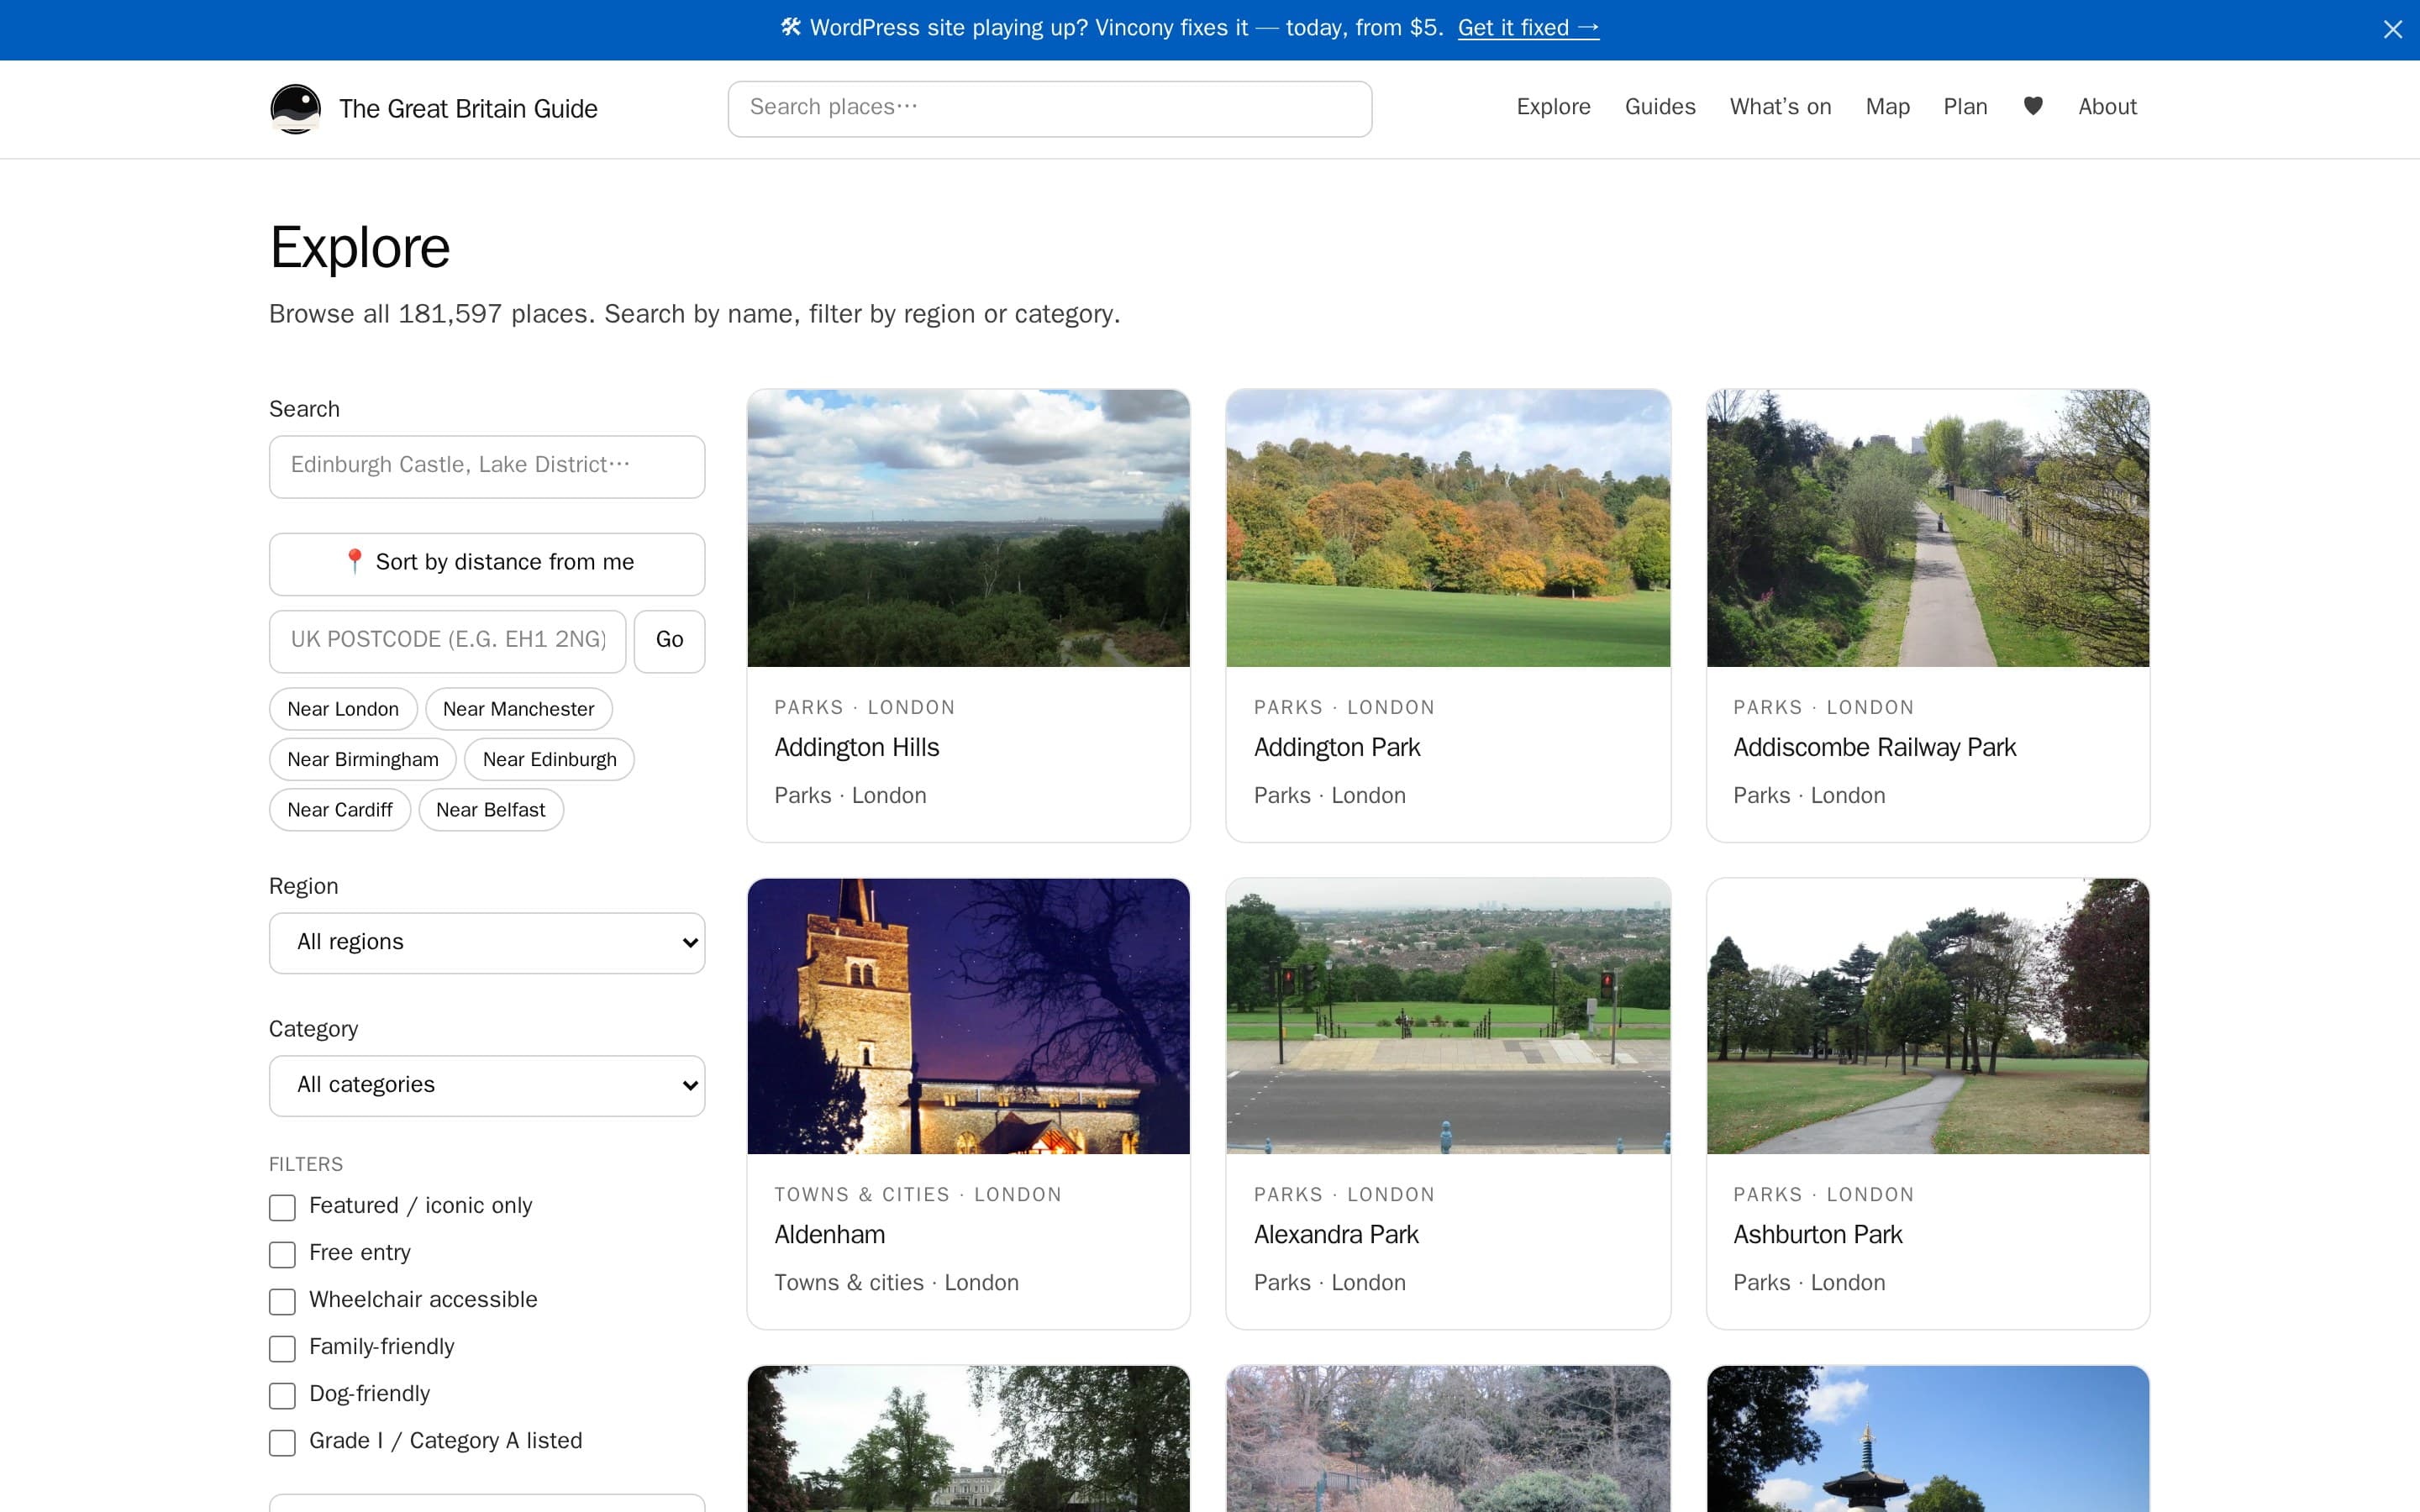Focus the UK postcode input

[447, 641]
